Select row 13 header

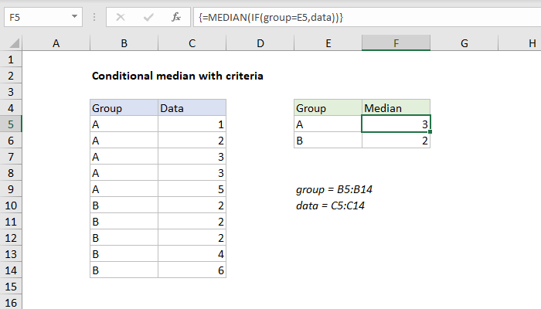(11, 254)
